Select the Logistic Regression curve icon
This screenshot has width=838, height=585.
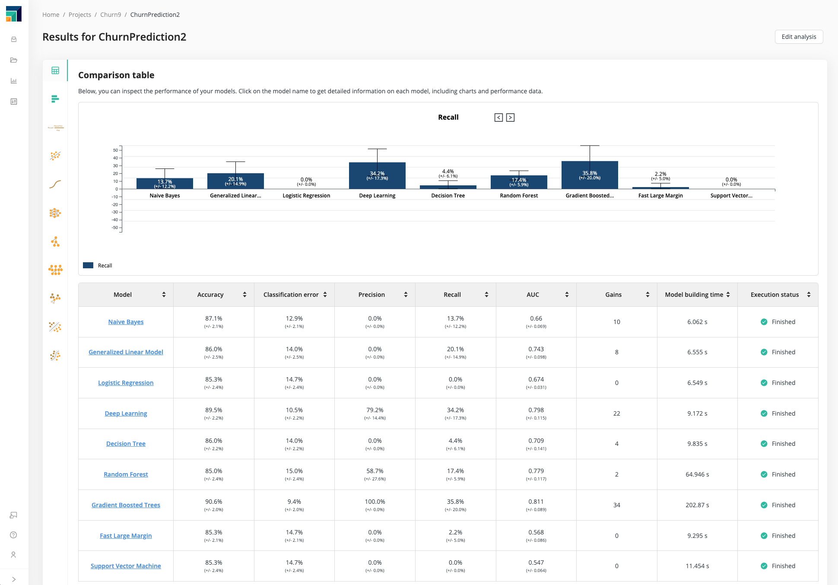tap(55, 184)
